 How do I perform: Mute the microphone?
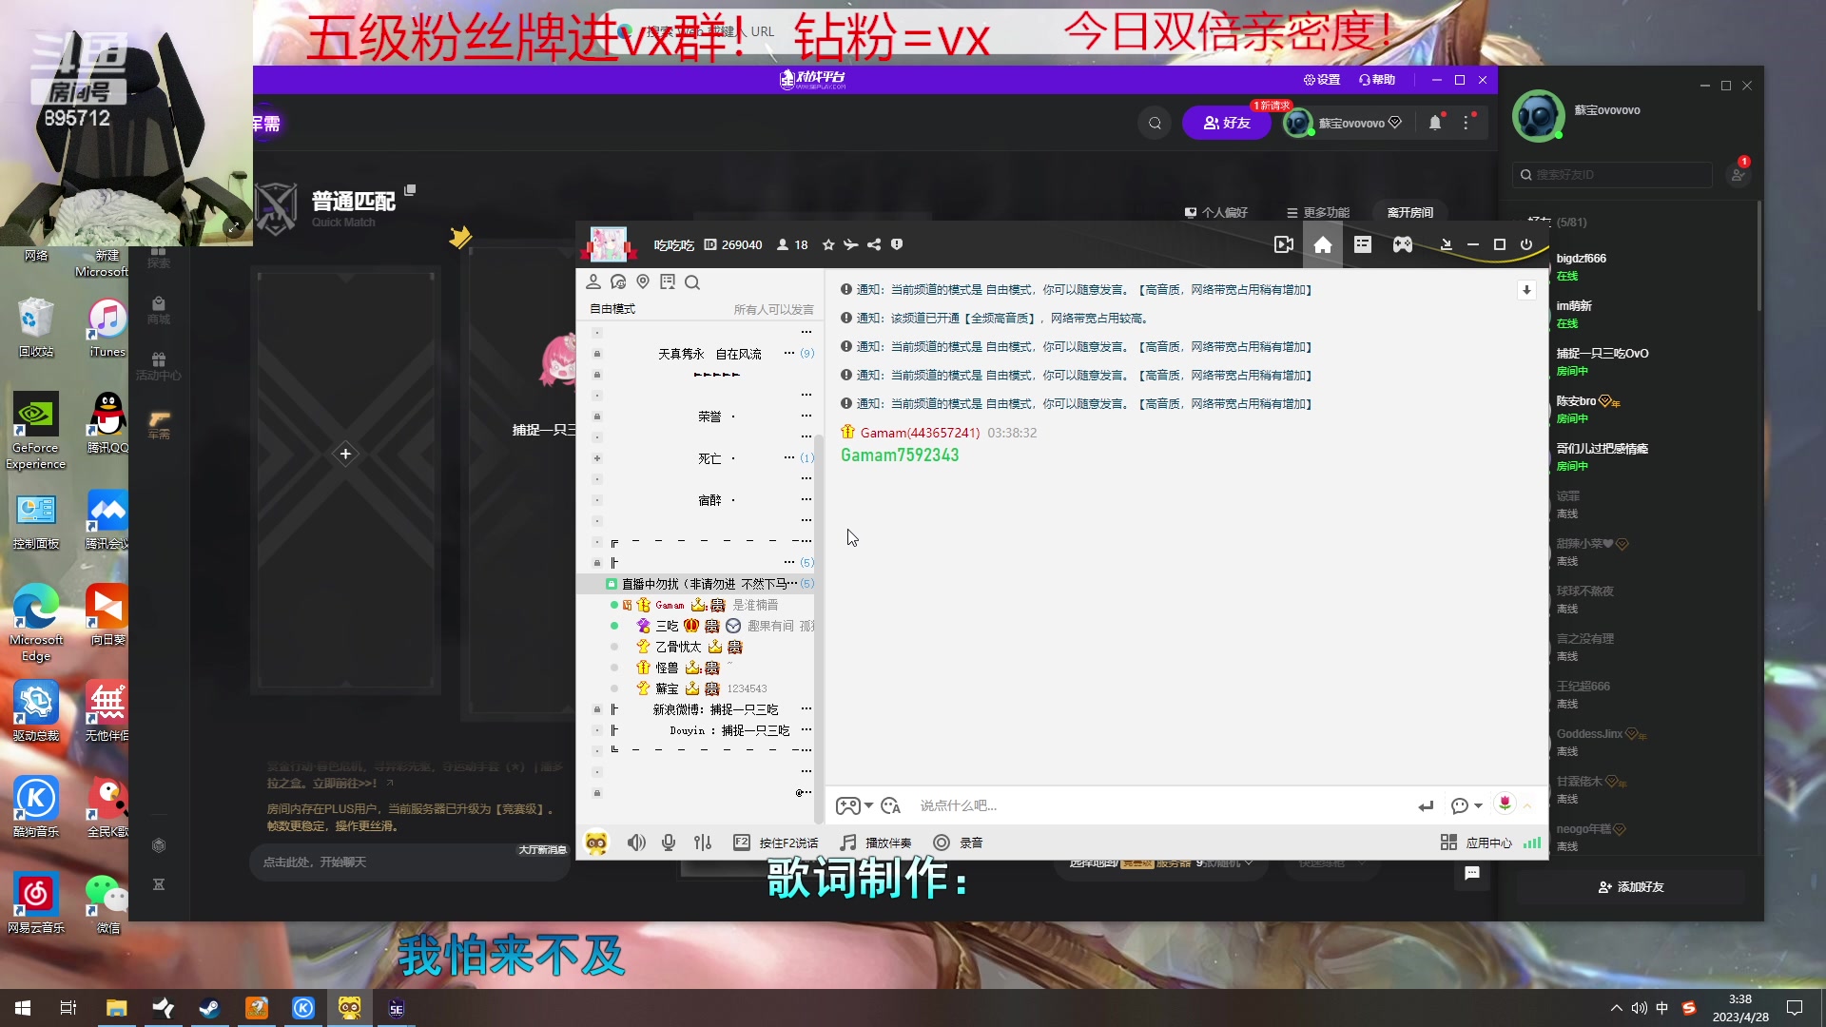point(669,843)
